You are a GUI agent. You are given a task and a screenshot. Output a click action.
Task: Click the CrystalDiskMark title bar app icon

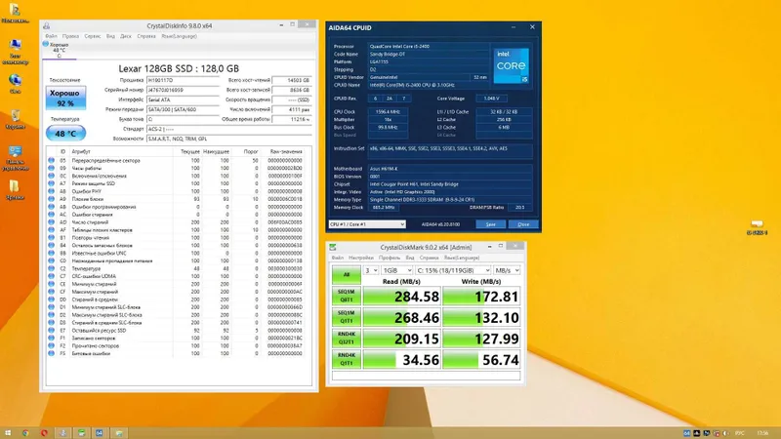[333, 247]
